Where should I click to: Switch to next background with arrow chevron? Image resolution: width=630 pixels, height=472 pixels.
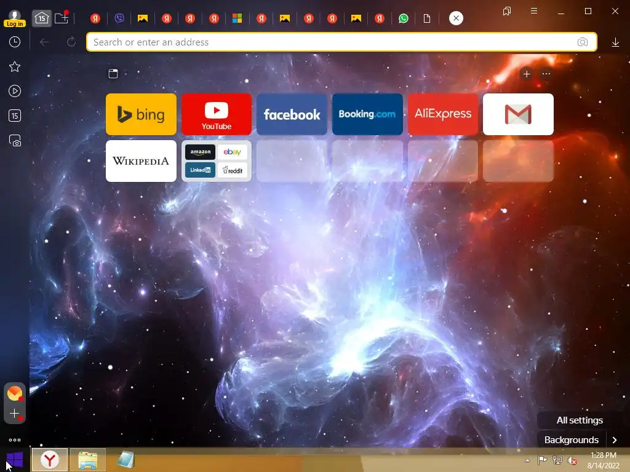click(615, 440)
